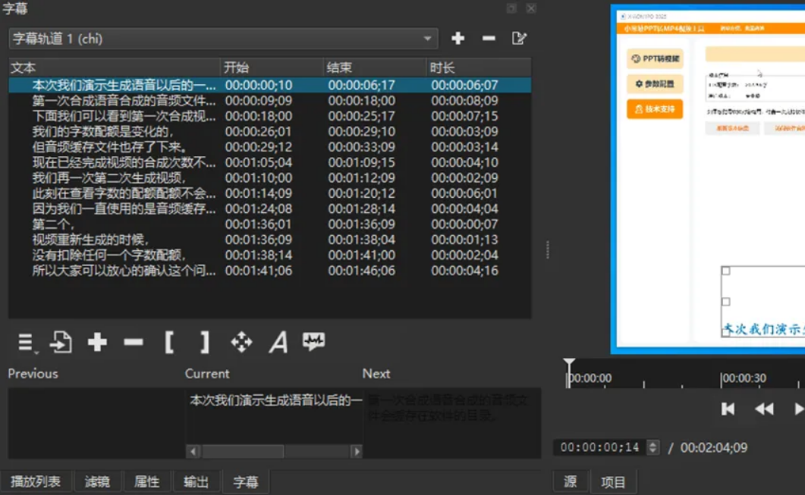Click the italic A text style icon
The width and height of the screenshot is (805, 495).
(278, 343)
